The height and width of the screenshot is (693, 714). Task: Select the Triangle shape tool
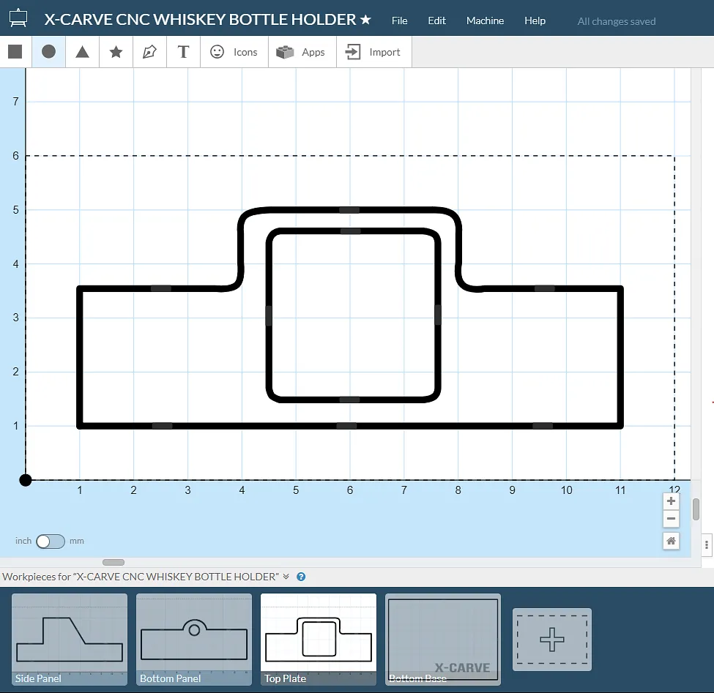(x=83, y=52)
